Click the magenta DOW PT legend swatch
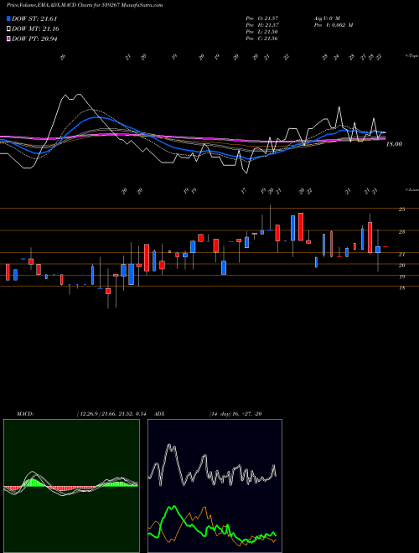The width and height of the screenshot is (419, 553). click(x=8, y=39)
